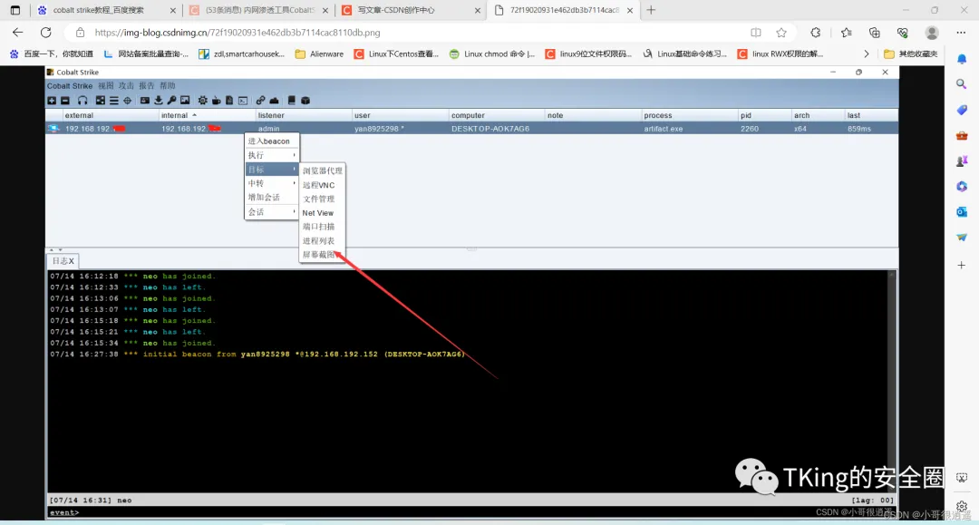Open the help book icon
This screenshot has width=979, height=525.
[x=292, y=101]
